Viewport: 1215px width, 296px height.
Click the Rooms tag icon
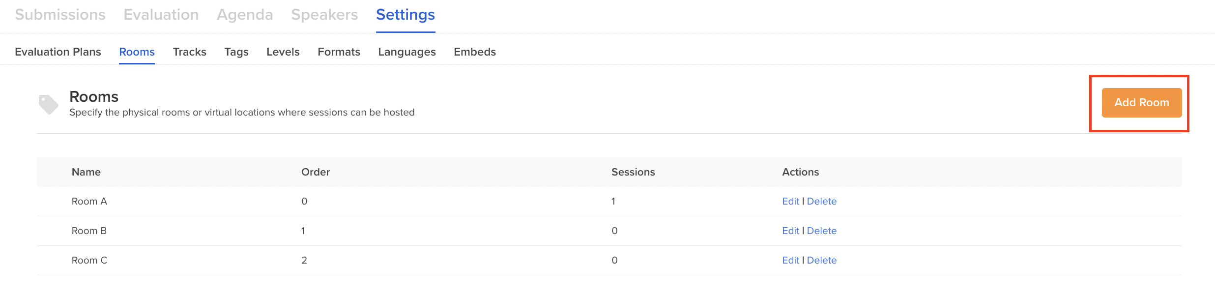(49, 104)
